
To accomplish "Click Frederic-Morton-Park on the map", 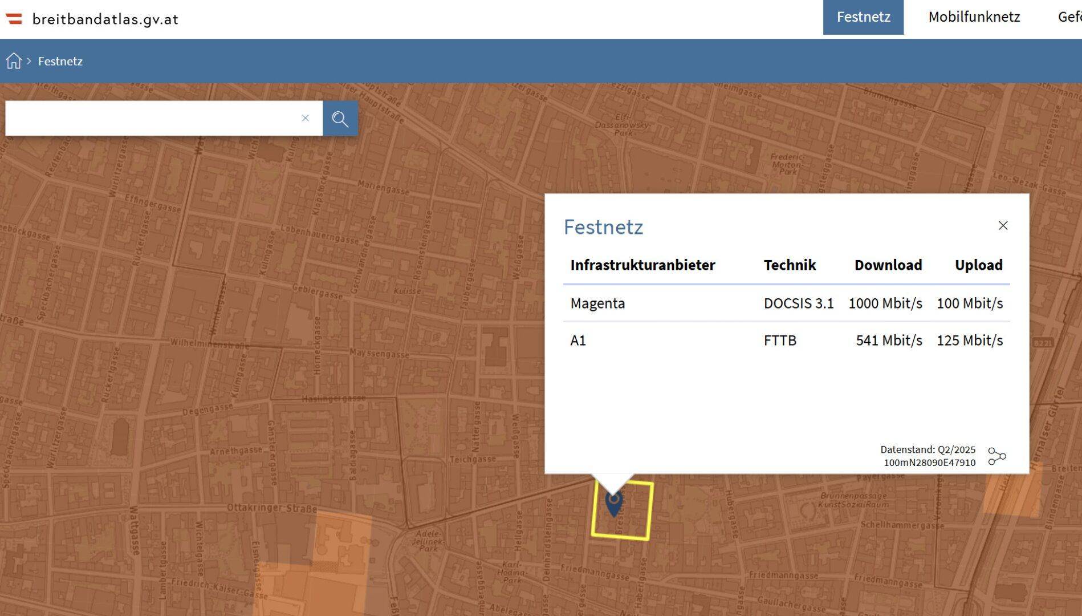I will pyautogui.click(x=787, y=164).
